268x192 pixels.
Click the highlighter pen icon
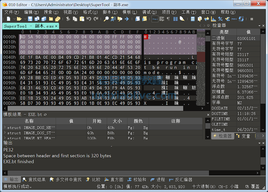pyautogui.click(x=182, y=19)
